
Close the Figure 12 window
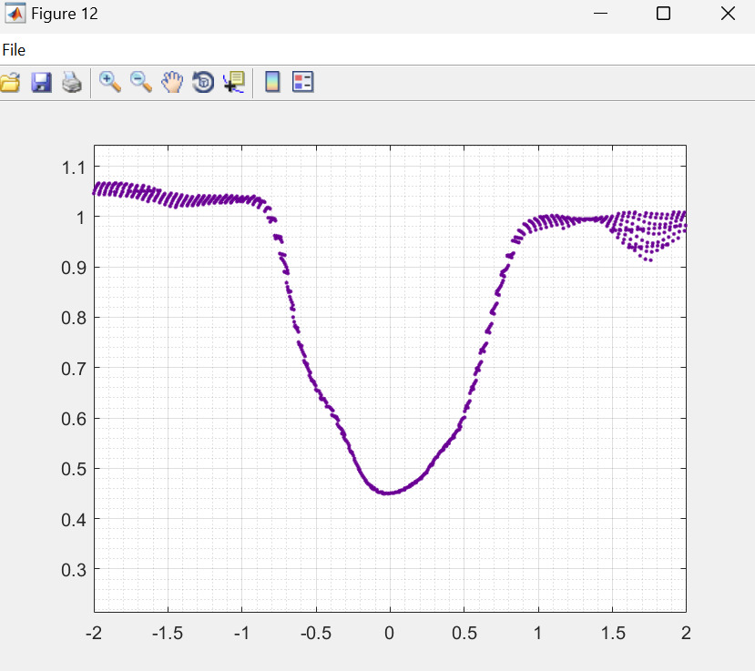(727, 14)
